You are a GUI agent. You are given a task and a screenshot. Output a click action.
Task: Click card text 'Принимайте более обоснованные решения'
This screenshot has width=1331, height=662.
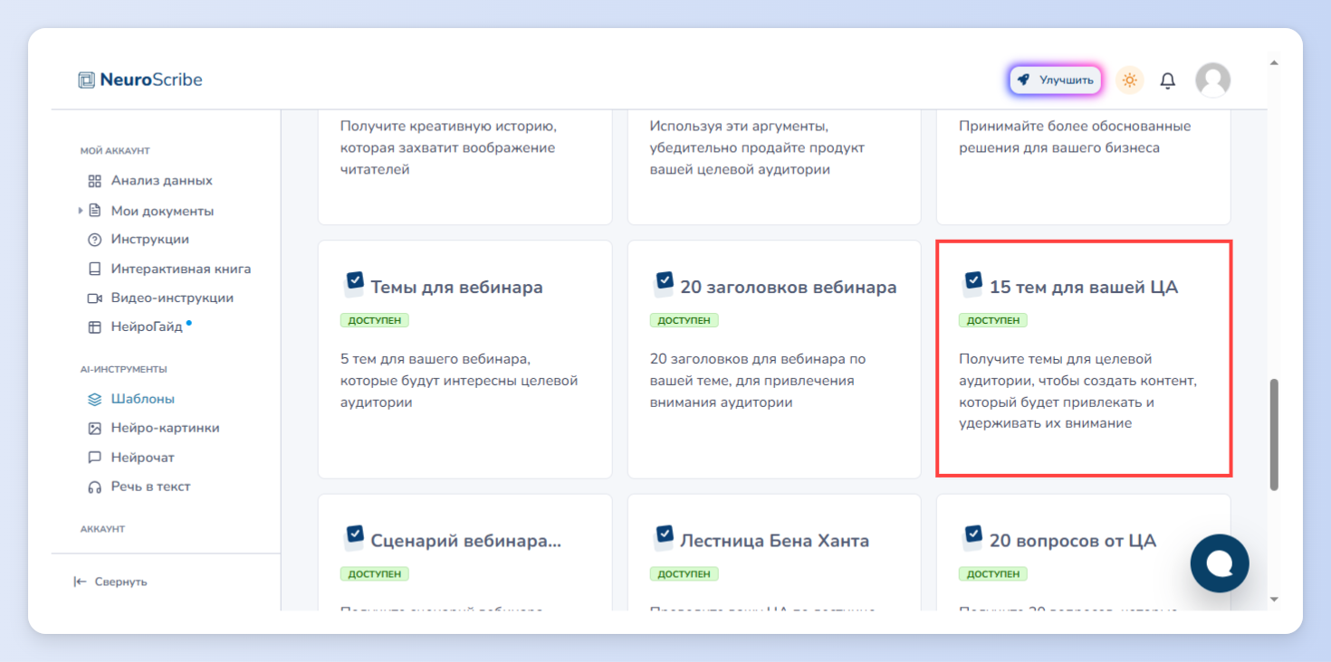click(1075, 137)
